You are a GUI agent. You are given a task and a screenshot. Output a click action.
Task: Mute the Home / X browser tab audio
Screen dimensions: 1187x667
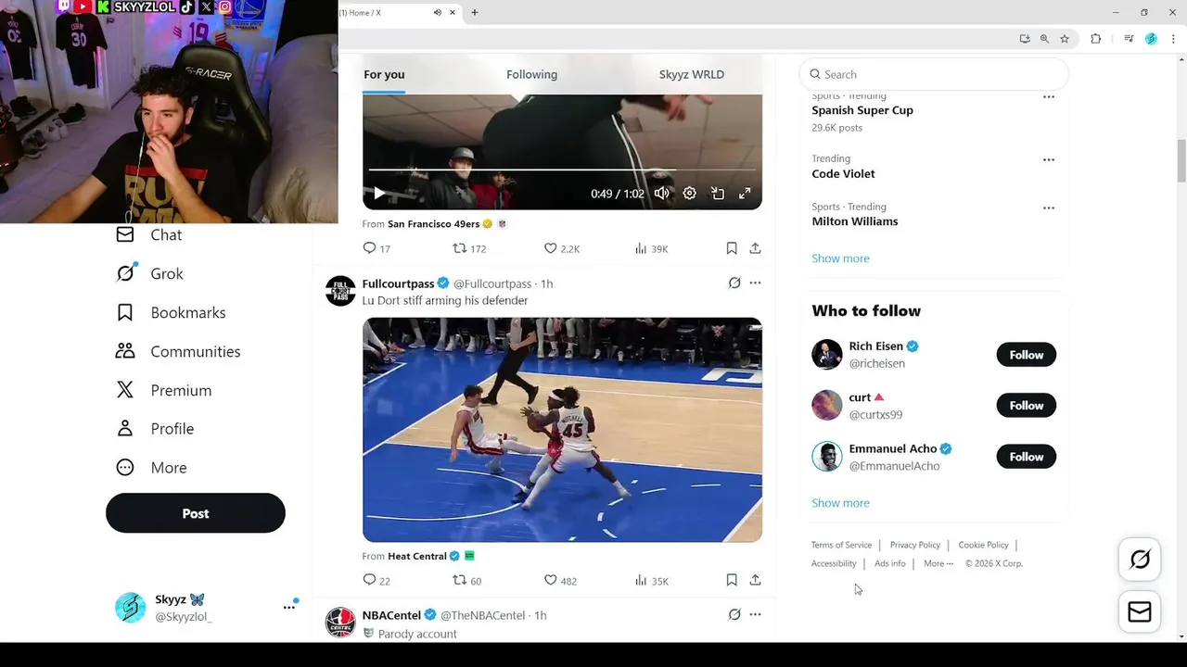tap(438, 13)
